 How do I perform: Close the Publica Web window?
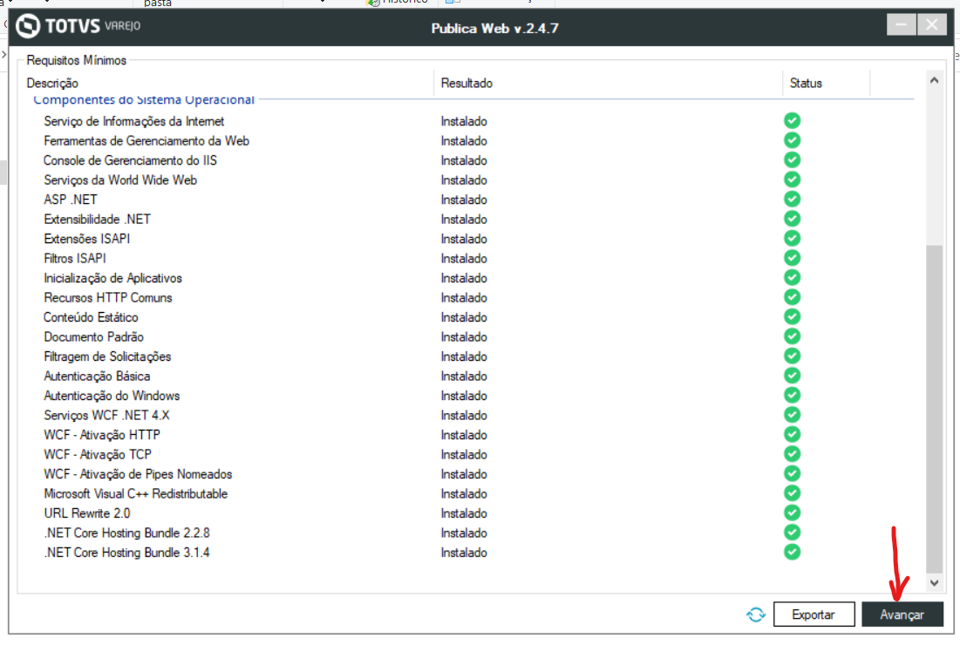tap(932, 24)
